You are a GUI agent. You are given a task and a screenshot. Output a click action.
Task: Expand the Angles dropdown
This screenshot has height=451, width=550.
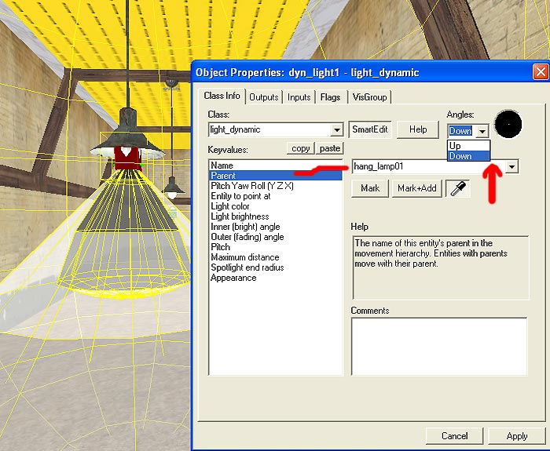482,131
